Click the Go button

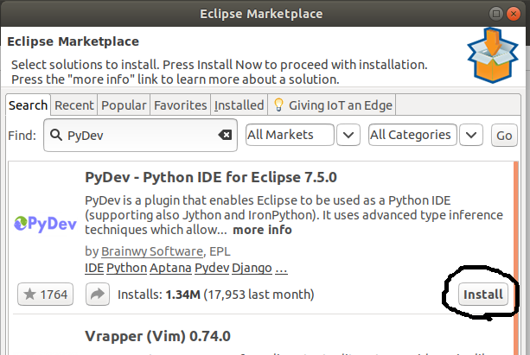pos(504,135)
